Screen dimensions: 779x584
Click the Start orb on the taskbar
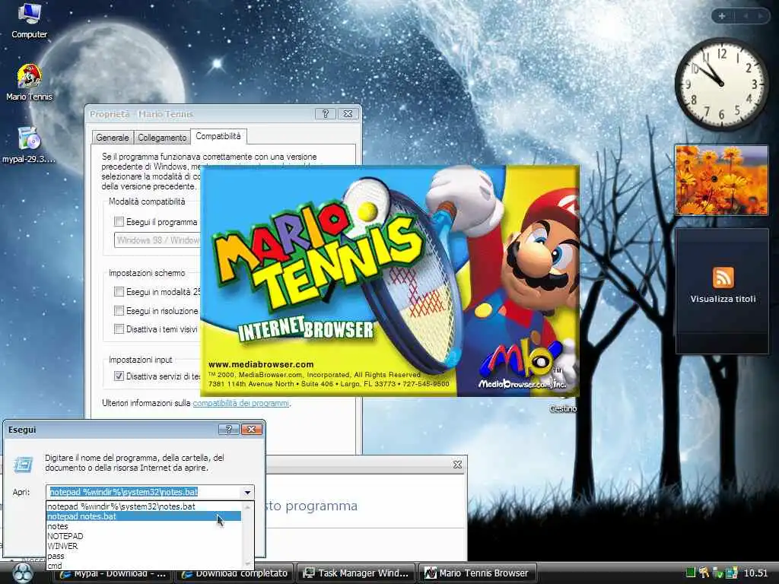coord(22,573)
